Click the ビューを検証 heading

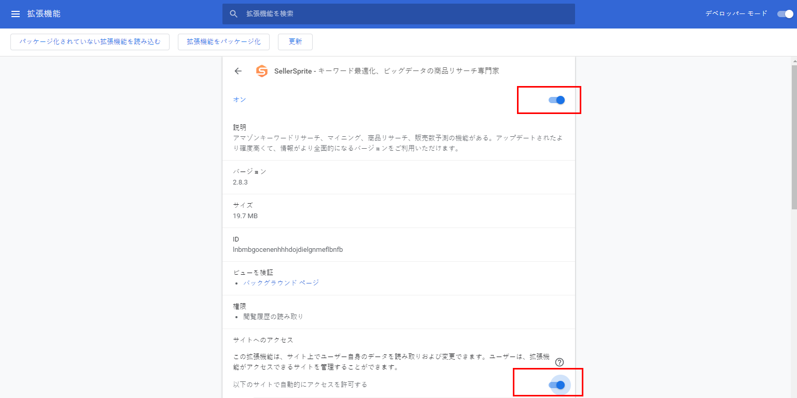click(x=253, y=273)
